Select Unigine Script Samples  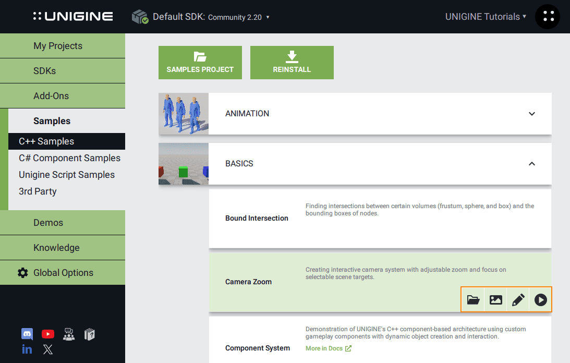point(67,175)
